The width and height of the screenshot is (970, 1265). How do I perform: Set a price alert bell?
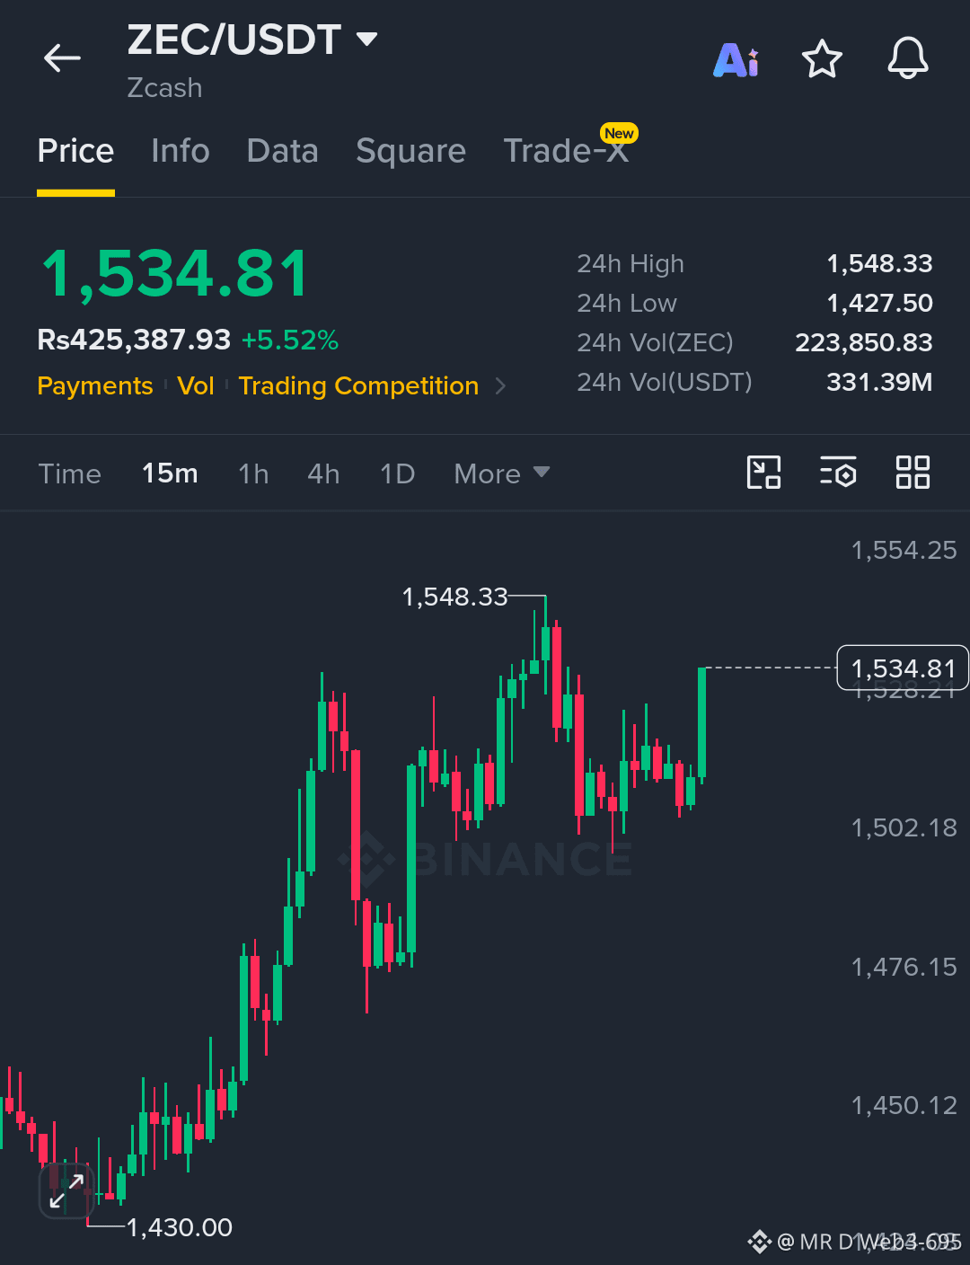point(908,59)
